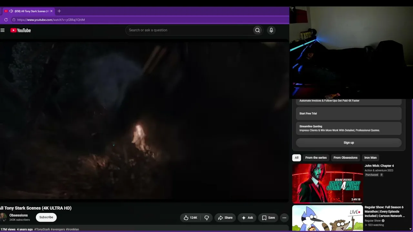Image resolution: width=413 pixels, height=232 pixels.
Task: Open the 'Streamline Quoting' ad link
Action: (x=349, y=128)
